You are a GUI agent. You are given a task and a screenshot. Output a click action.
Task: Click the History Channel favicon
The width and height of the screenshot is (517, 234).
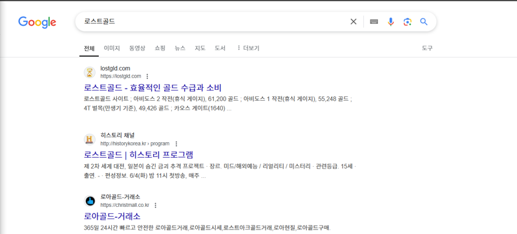(89, 140)
